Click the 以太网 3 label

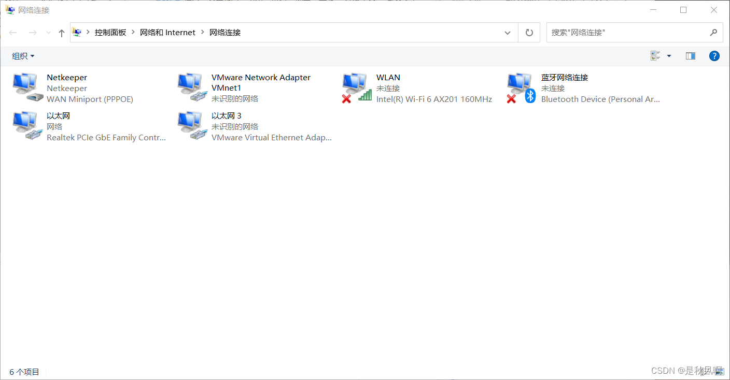(x=227, y=116)
